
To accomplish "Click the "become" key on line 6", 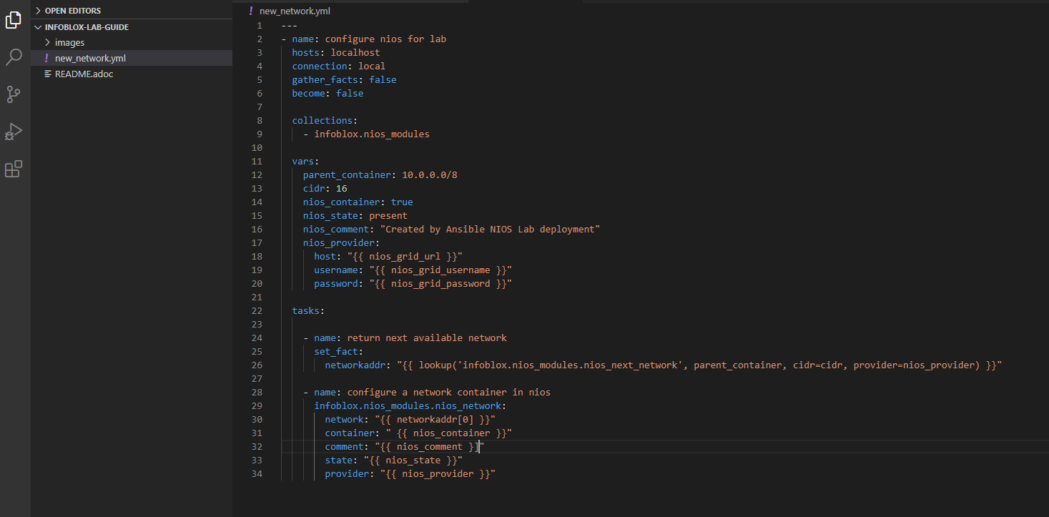I will 309,93.
